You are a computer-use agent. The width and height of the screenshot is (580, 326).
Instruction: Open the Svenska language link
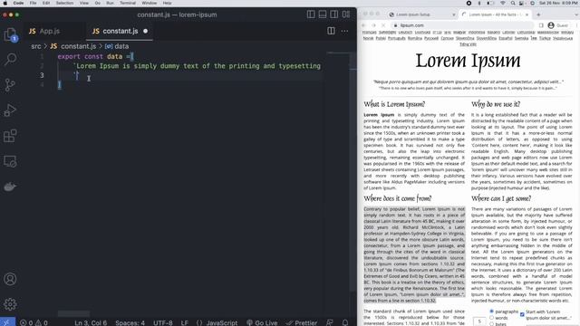tap(521, 38)
